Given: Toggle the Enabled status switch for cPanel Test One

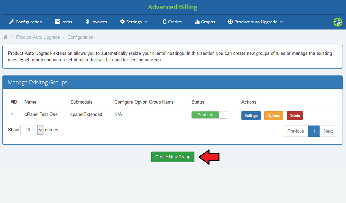Looking at the screenshot, I should [210, 115].
